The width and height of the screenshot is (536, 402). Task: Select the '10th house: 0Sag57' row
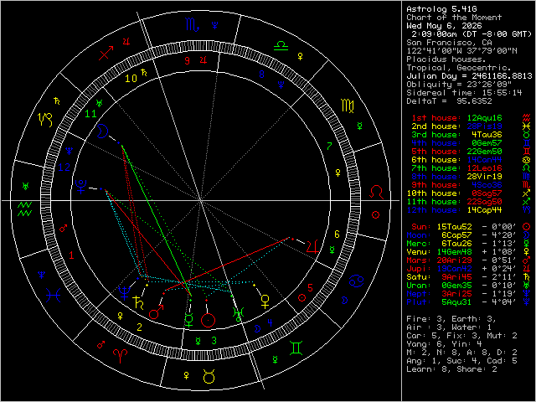coord(454,193)
